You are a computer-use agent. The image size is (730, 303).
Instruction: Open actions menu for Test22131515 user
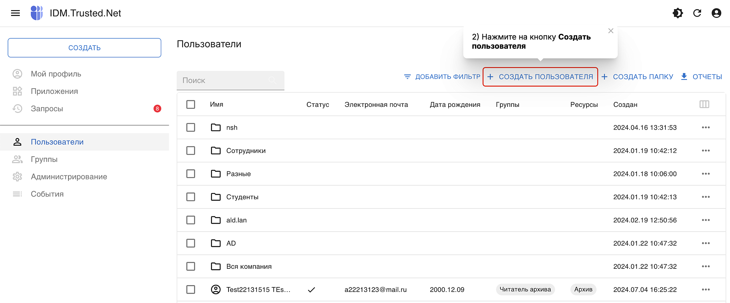[706, 290]
